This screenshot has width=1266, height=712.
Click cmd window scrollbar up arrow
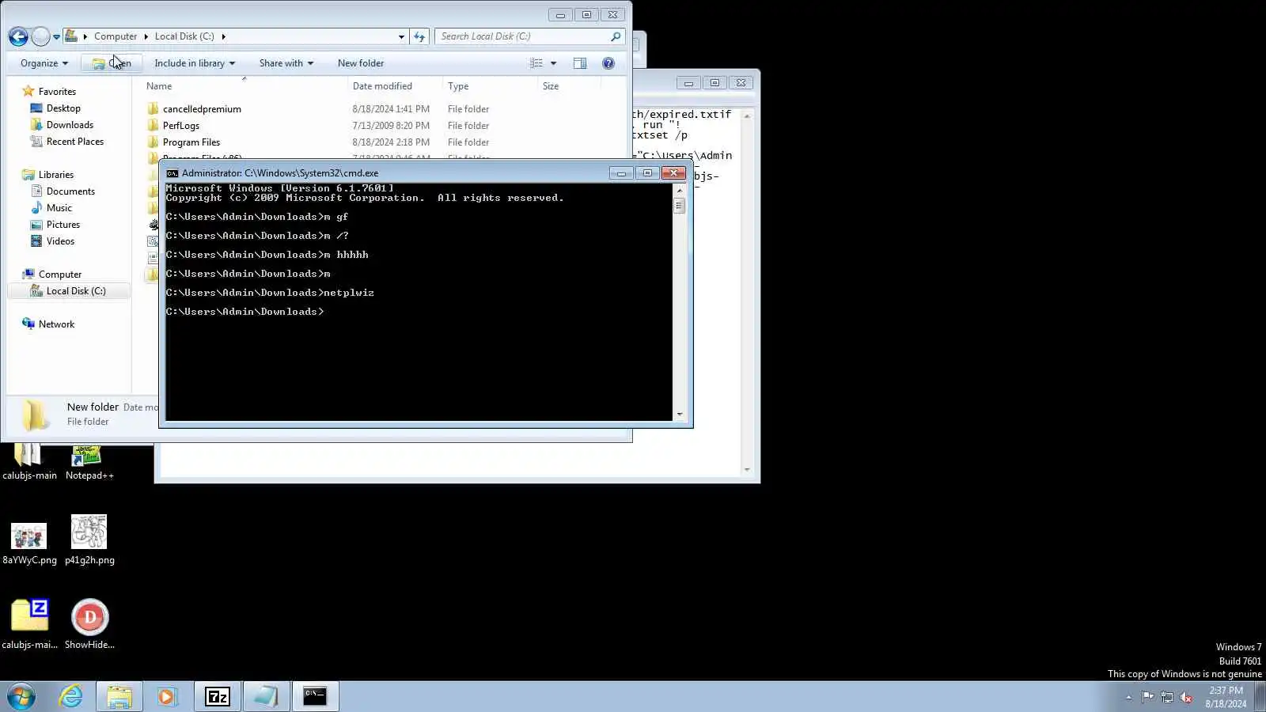679,191
